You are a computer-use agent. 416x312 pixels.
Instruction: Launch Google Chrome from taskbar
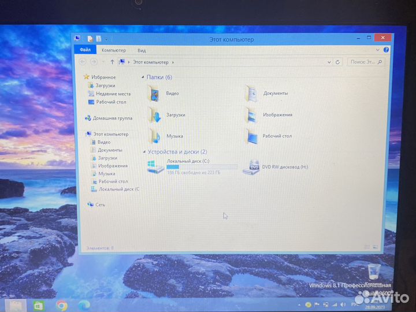(x=61, y=306)
